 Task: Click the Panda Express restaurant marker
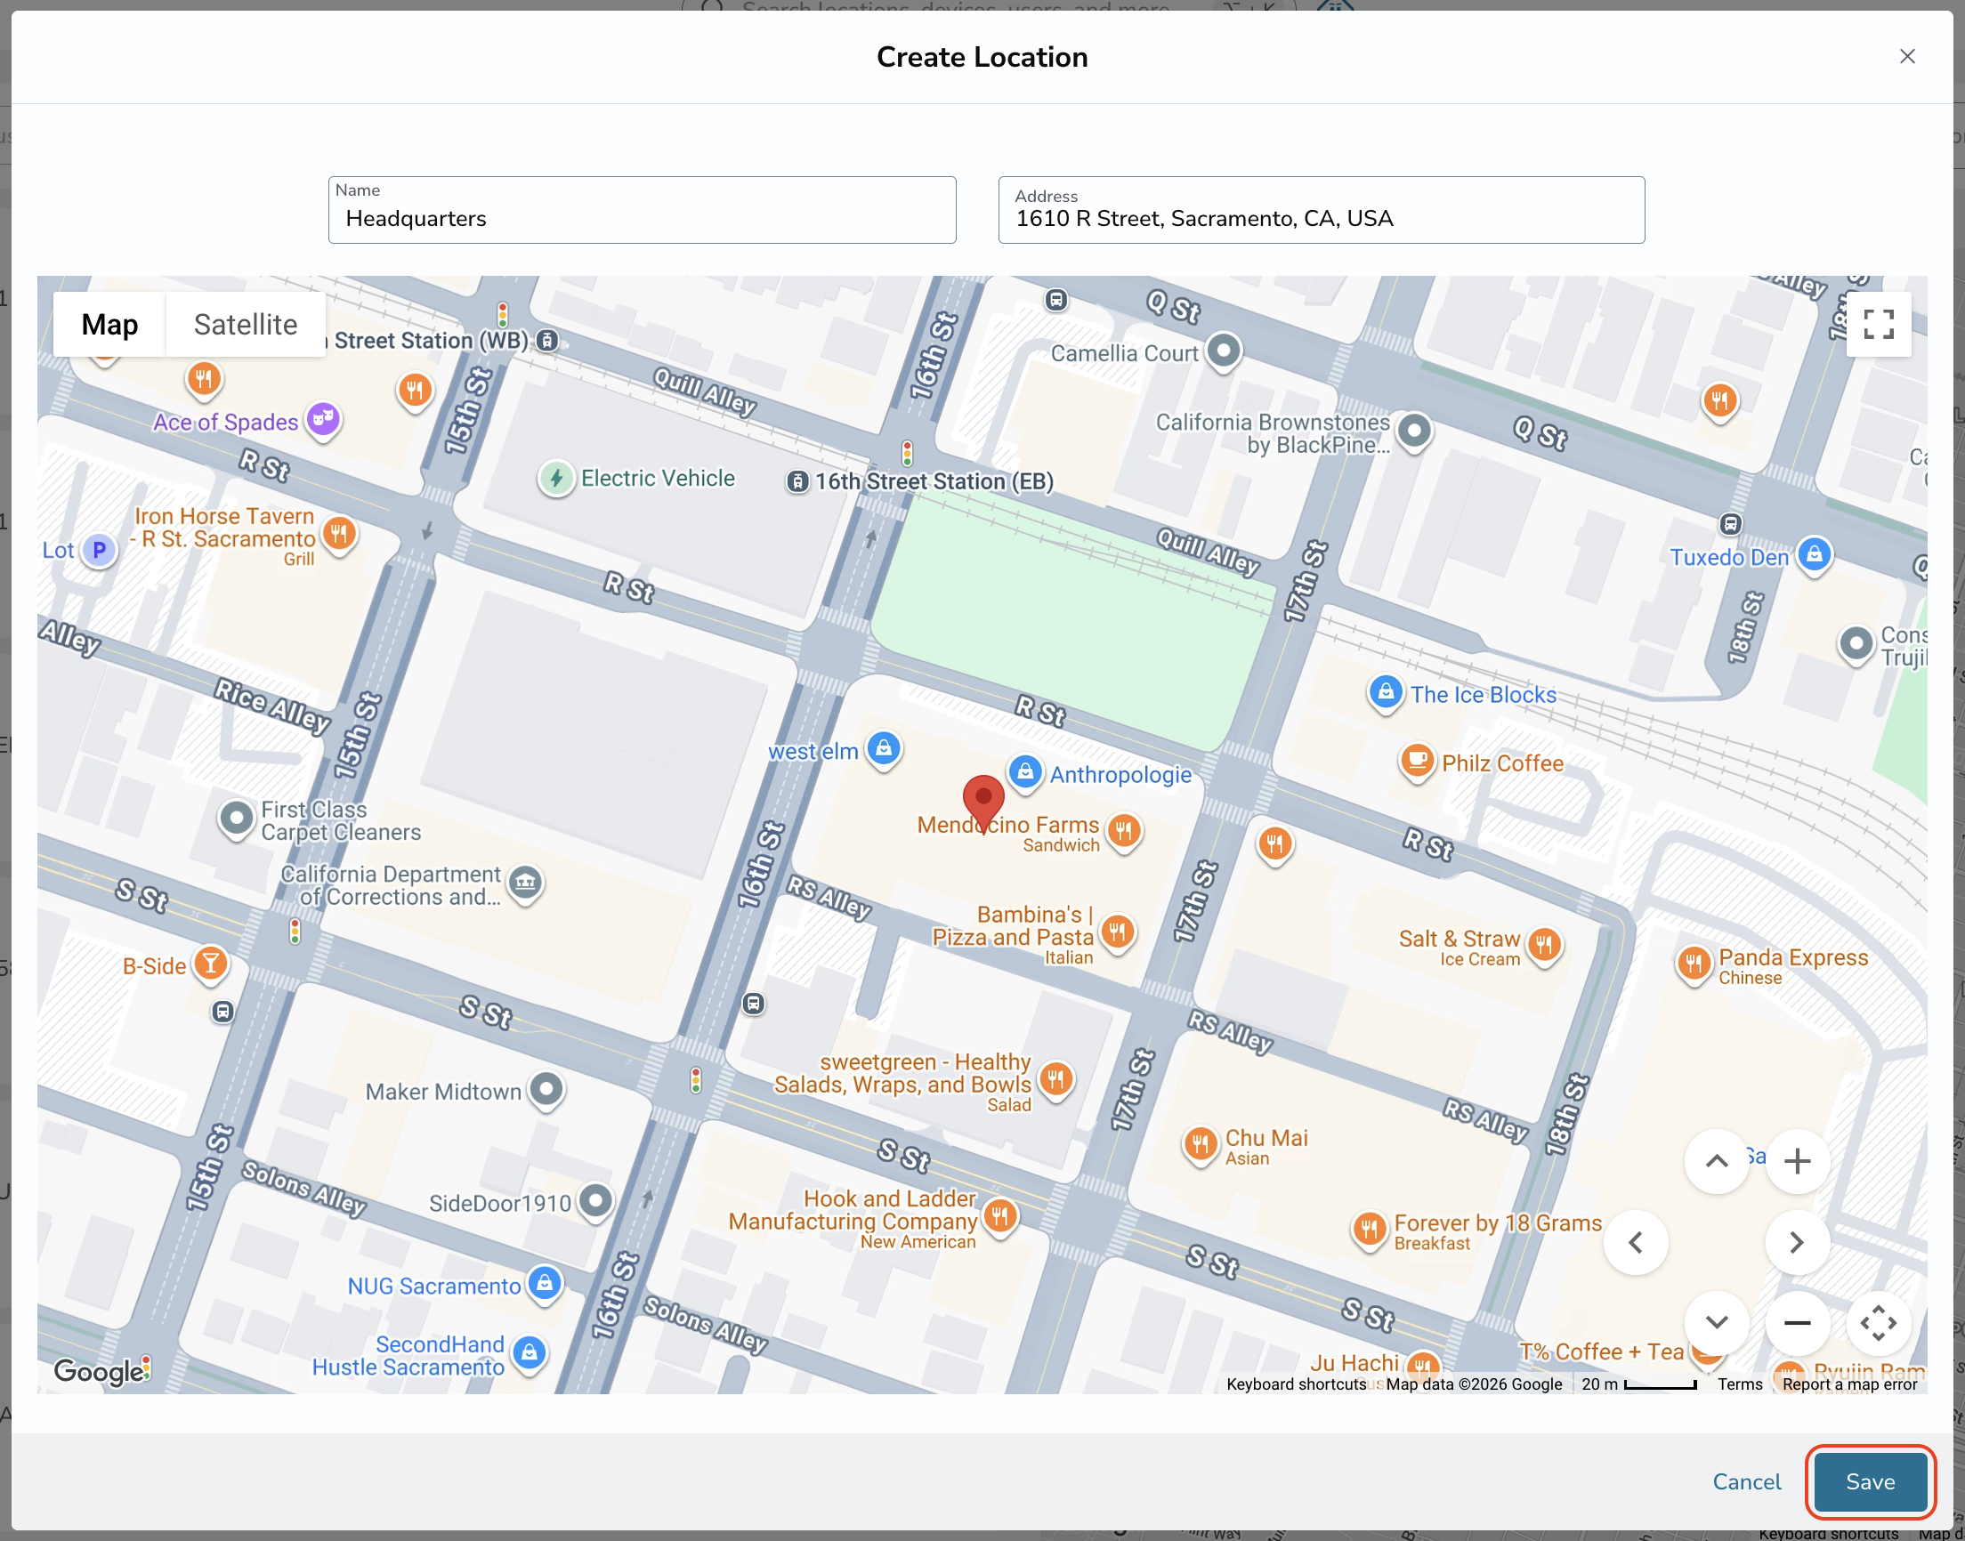click(x=1694, y=964)
